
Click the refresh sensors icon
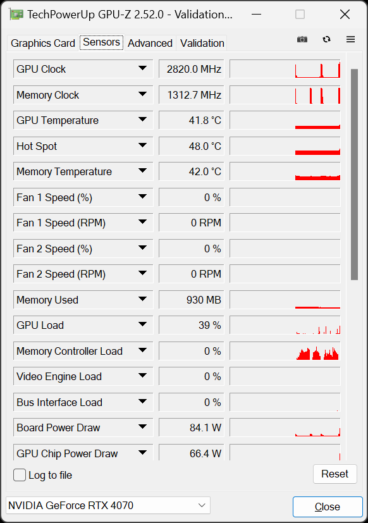tap(326, 39)
